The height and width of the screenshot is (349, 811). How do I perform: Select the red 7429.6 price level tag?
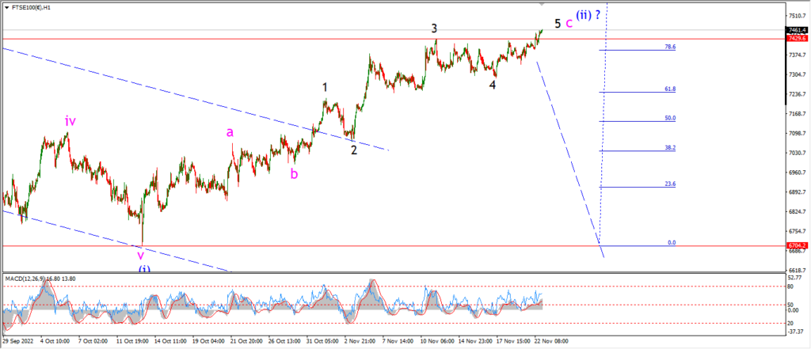[x=797, y=39]
